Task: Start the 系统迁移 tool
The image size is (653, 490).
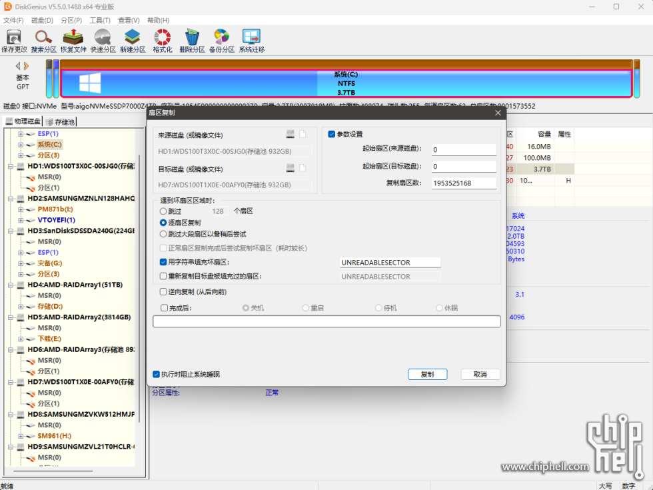Action: [252, 41]
